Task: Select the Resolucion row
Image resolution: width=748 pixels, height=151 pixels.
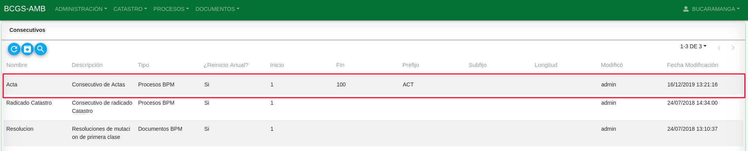Action: tap(373, 133)
